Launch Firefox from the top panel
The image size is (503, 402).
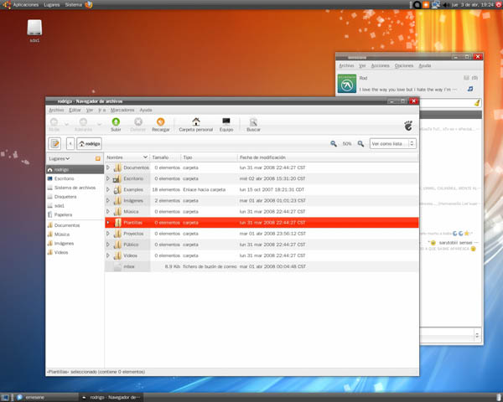(89, 4)
